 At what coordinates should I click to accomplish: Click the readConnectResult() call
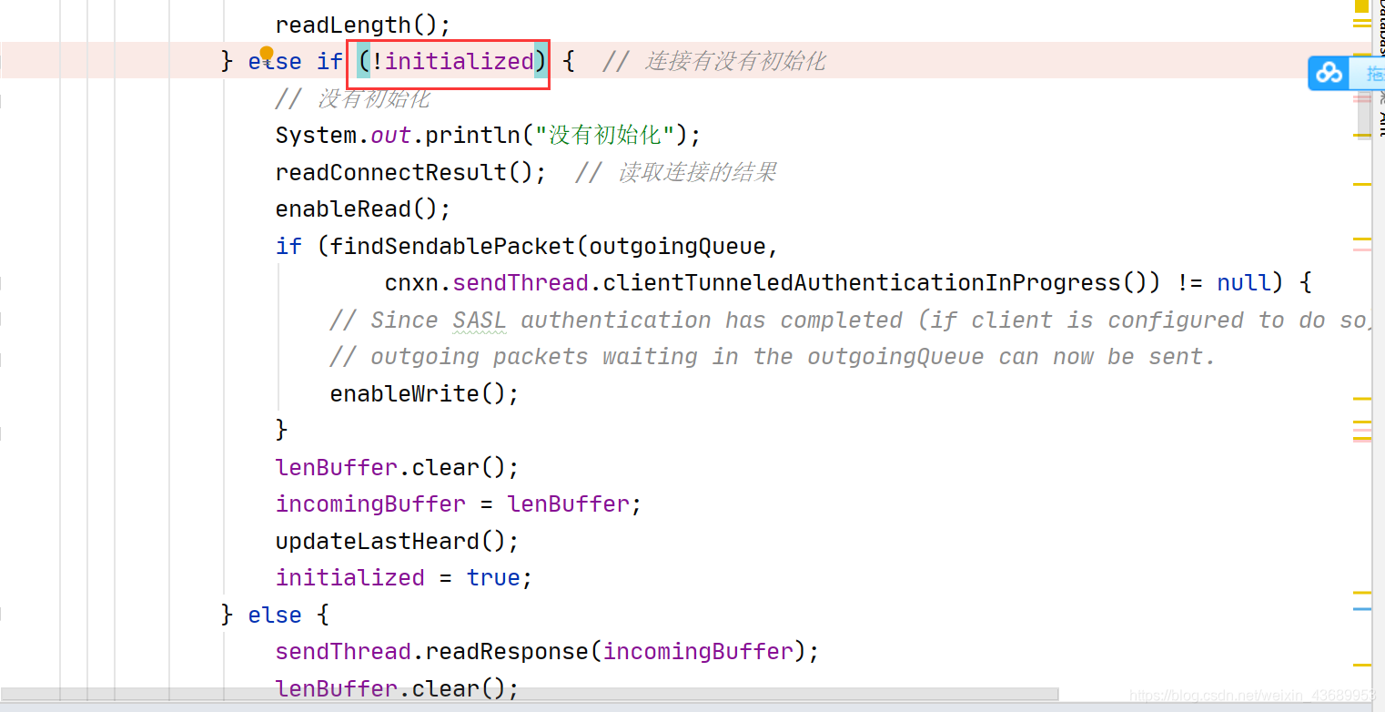(411, 172)
